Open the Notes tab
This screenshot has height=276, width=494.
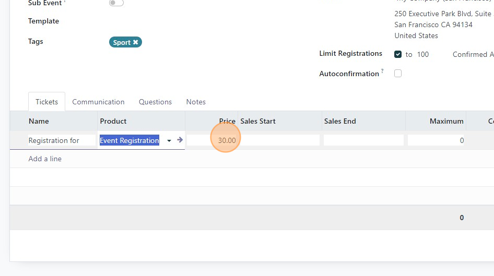click(x=196, y=102)
